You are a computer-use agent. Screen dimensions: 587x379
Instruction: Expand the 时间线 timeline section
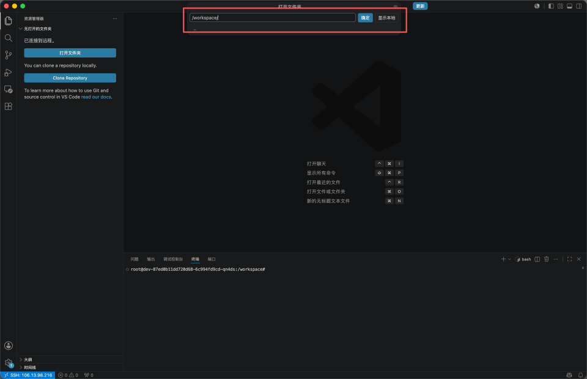click(28, 367)
